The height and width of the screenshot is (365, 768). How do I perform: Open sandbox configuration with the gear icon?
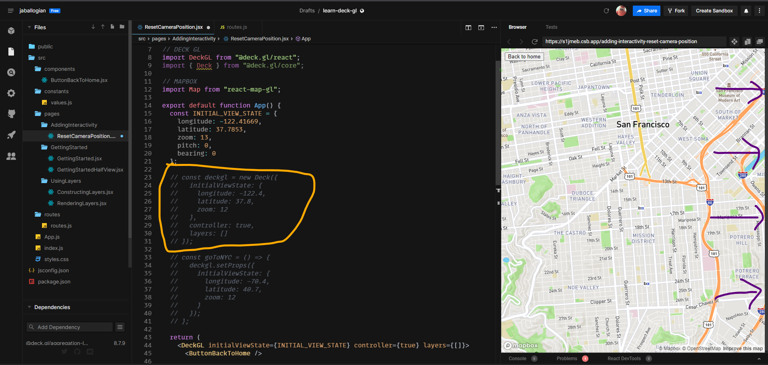(11, 93)
